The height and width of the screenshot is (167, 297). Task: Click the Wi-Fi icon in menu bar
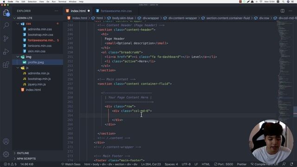pyautogui.click(x=261, y=1)
